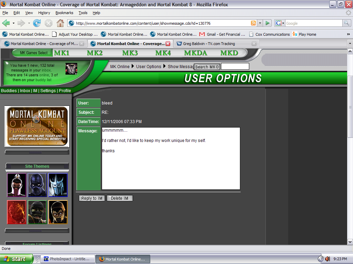
Task: Select MKD in the games bar
Action: (229, 53)
